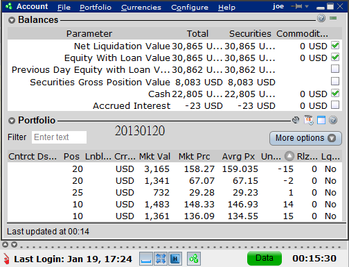Click the green molecule icon in status bar
This screenshot has width=349, height=267.
point(194,259)
